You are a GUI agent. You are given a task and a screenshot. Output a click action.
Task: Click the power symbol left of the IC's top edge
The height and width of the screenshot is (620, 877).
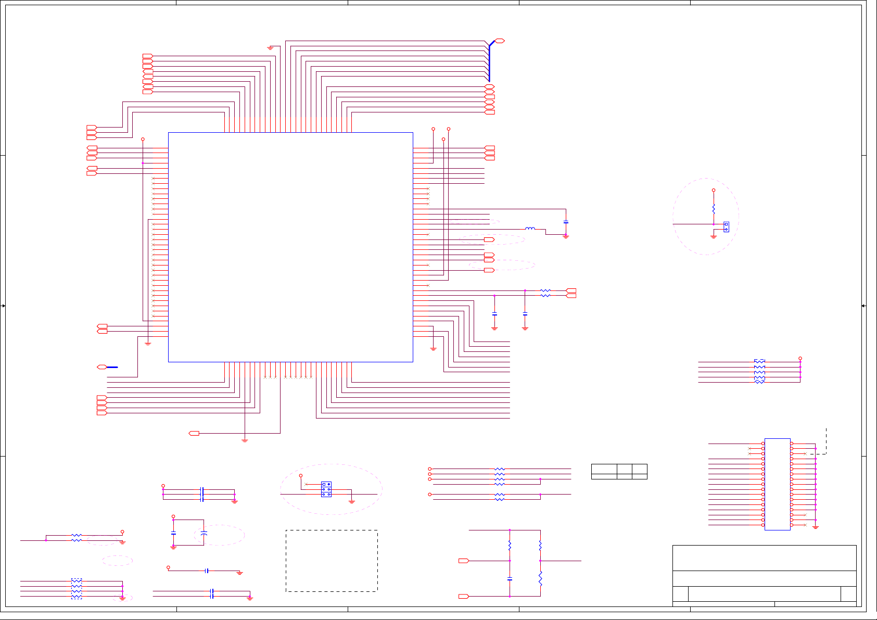click(143, 140)
